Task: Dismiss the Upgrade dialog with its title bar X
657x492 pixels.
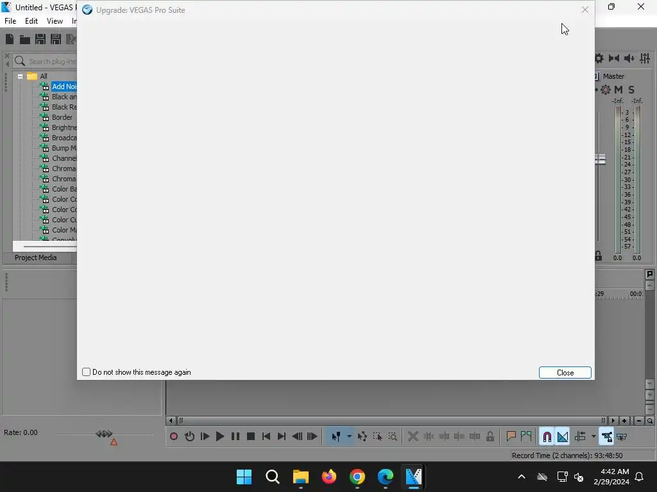Action: coord(585,10)
